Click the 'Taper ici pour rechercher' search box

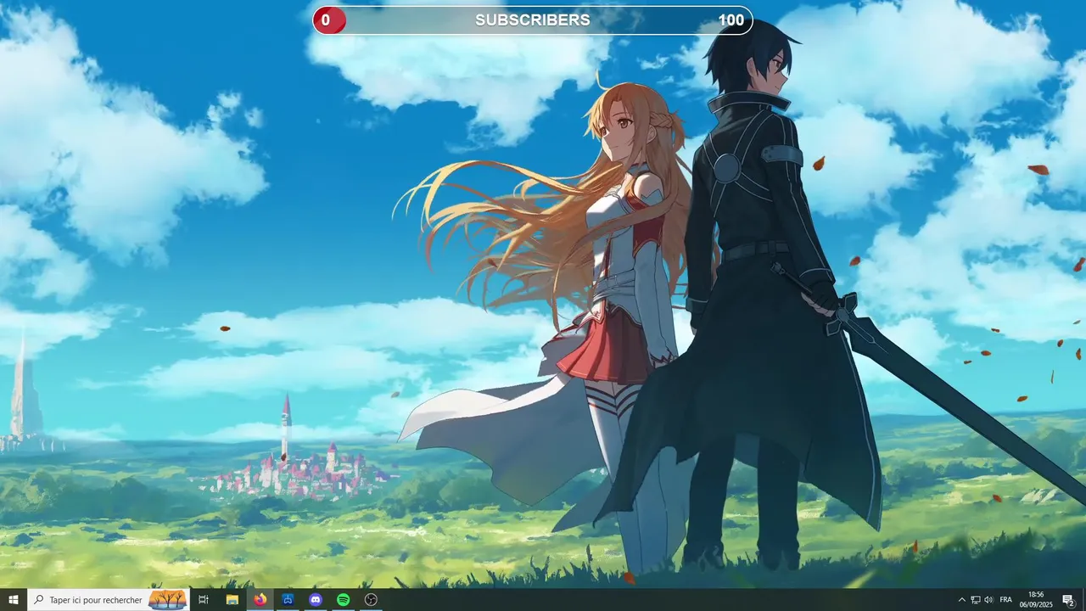click(x=109, y=600)
